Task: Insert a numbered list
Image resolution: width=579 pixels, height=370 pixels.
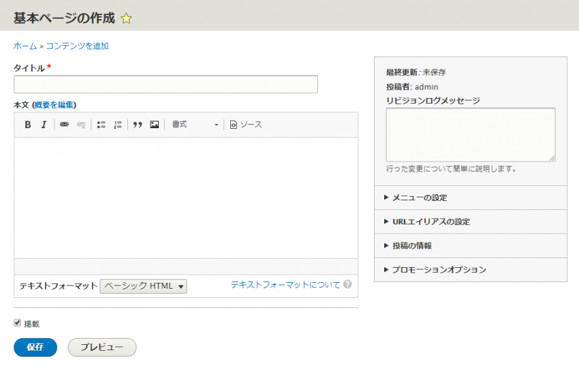Action: point(118,125)
